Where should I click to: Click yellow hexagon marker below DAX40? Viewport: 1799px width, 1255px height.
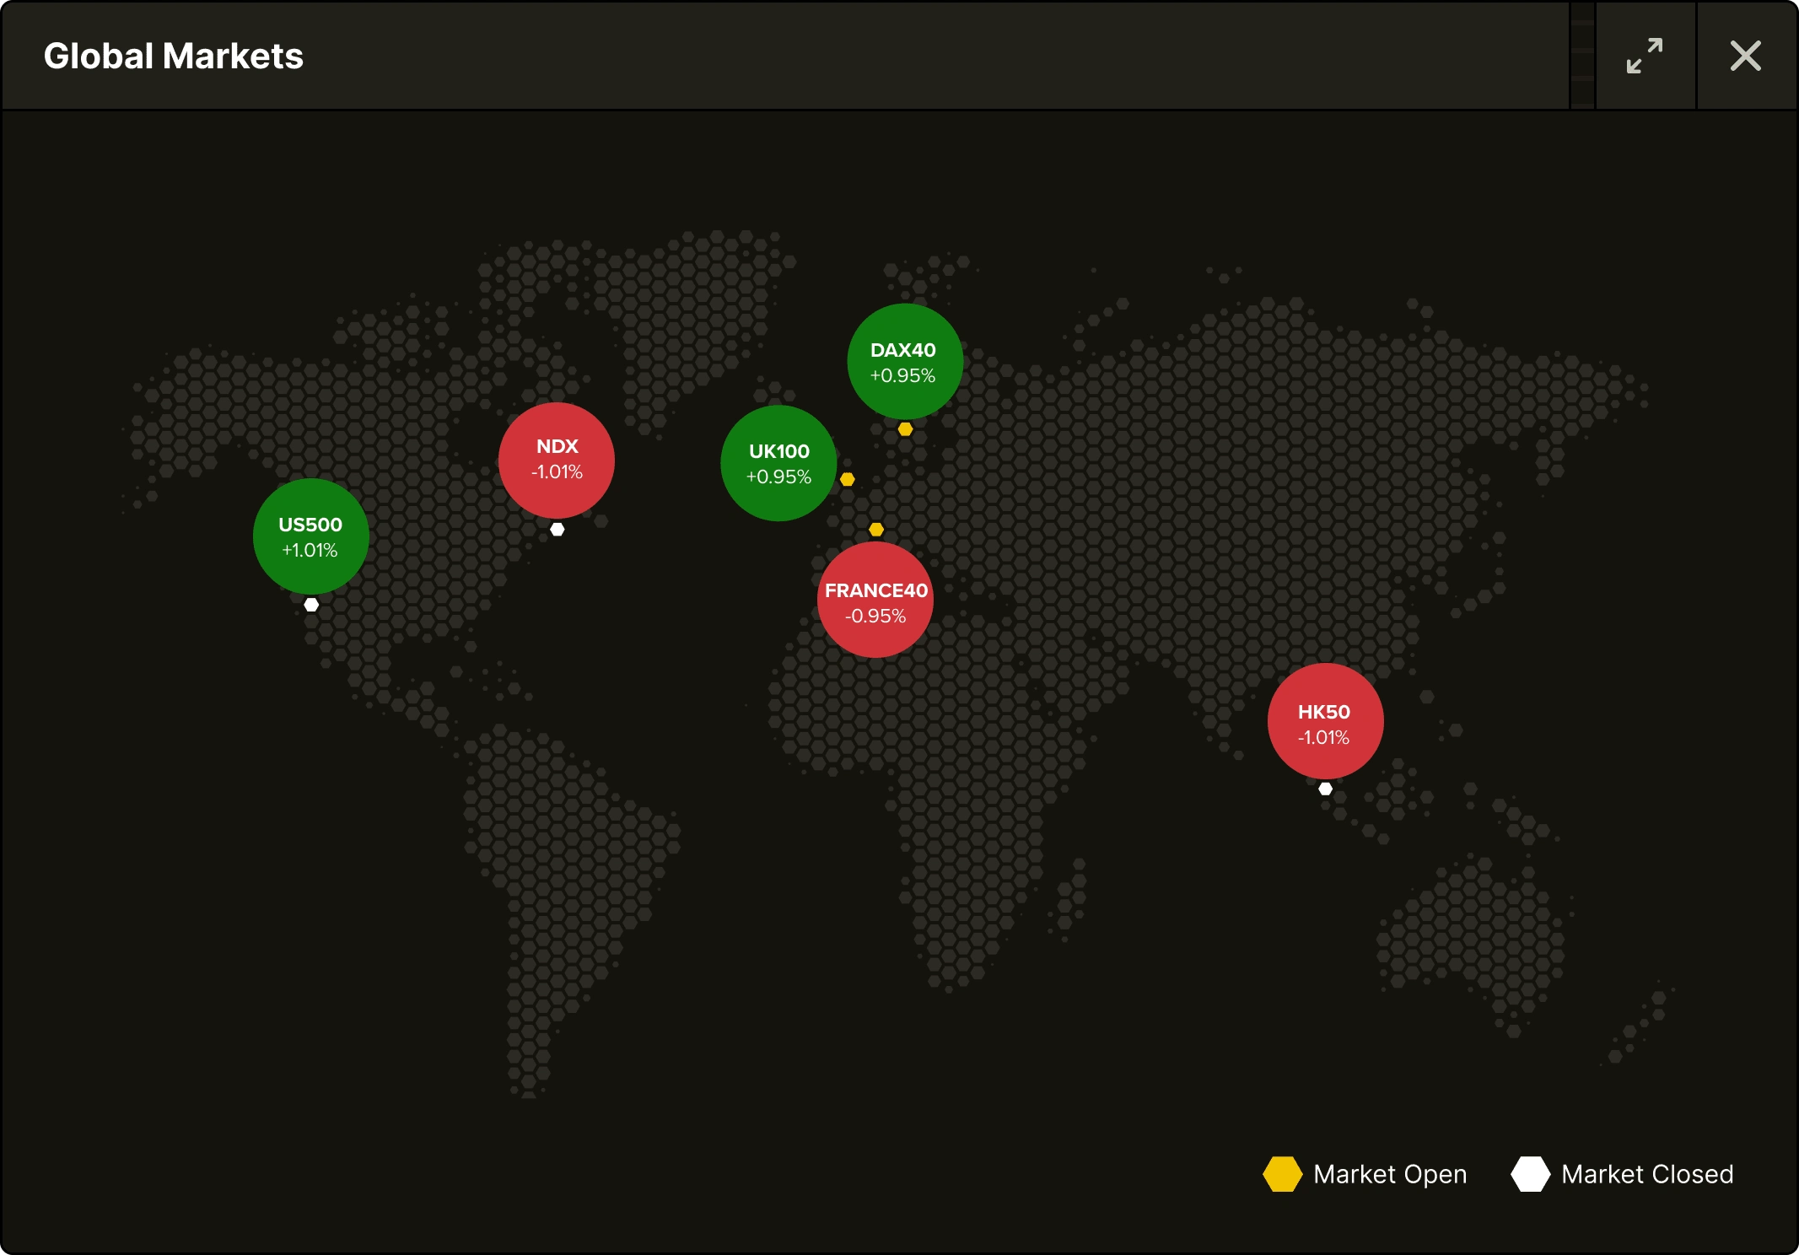905,429
